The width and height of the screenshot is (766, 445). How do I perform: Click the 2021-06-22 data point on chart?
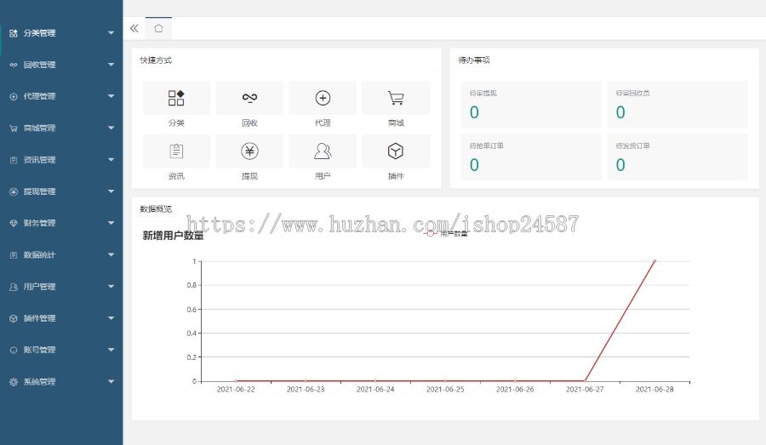236,380
